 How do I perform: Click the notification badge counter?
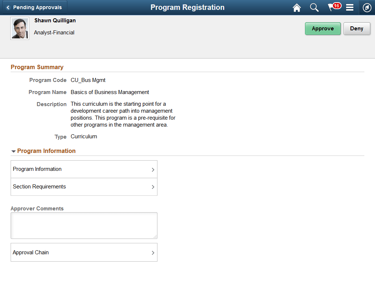pos(337,5)
